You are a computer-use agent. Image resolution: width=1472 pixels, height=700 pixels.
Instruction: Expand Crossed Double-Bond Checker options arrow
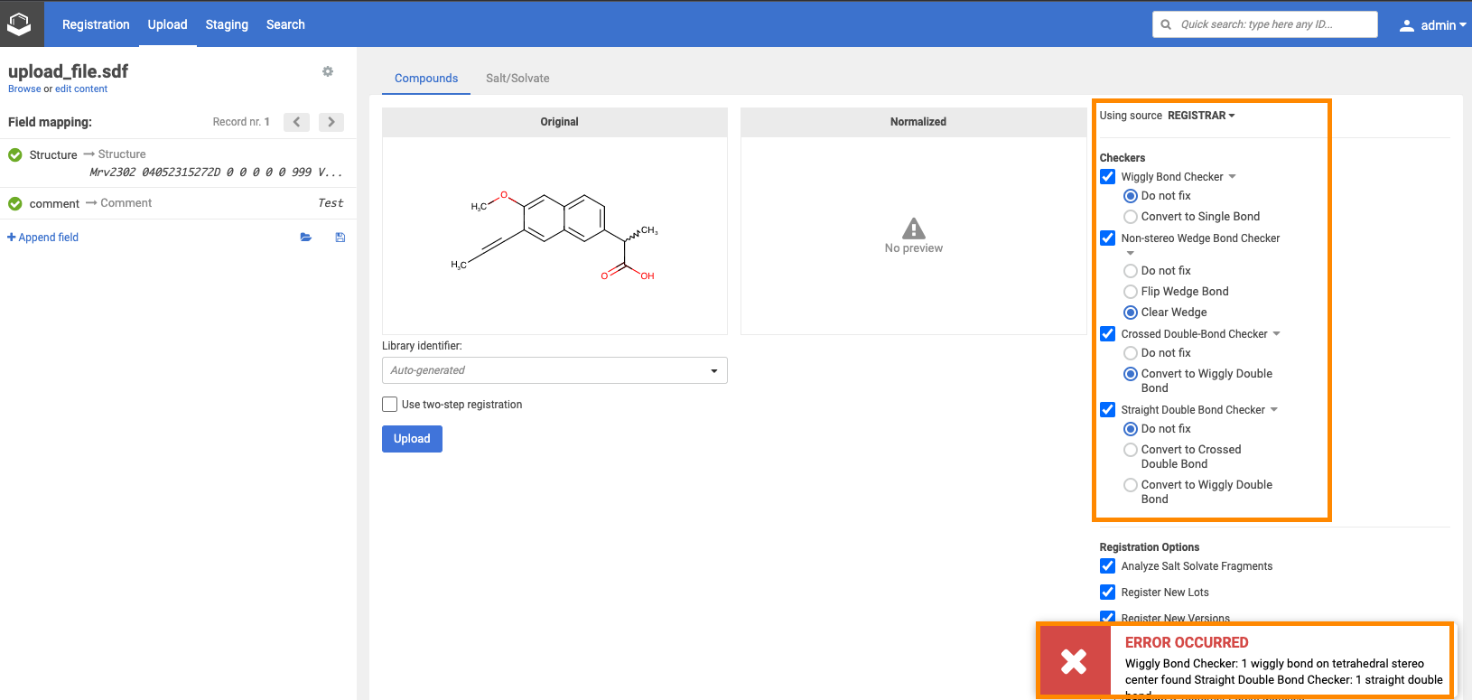click(1277, 334)
